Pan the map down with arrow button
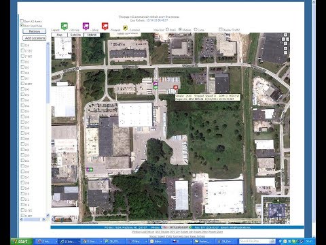Screen dimensions: 326x245 (x=285, y=44)
